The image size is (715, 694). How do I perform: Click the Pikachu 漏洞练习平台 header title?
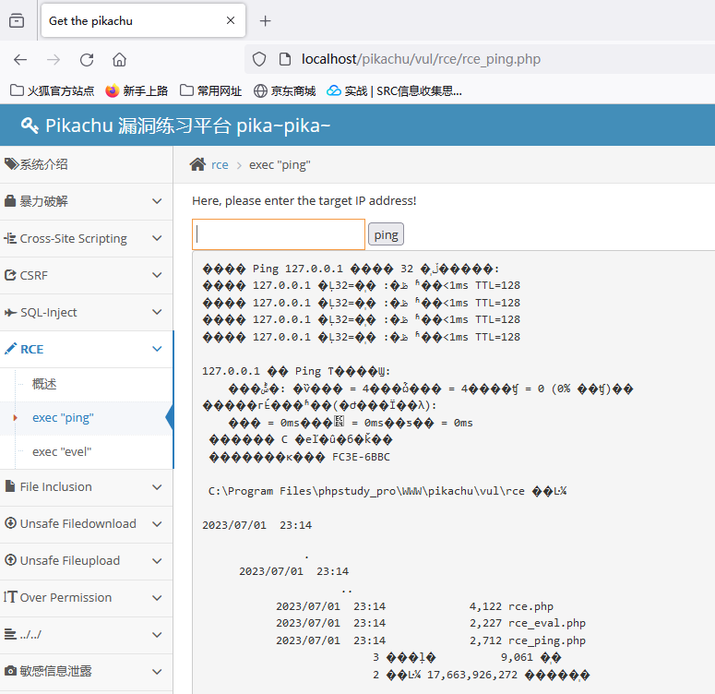[x=187, y=126]
